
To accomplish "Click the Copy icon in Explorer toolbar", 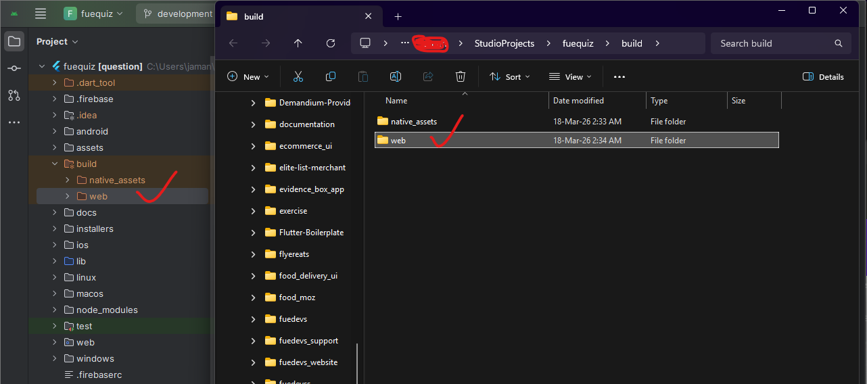I will tap(331, 76).
